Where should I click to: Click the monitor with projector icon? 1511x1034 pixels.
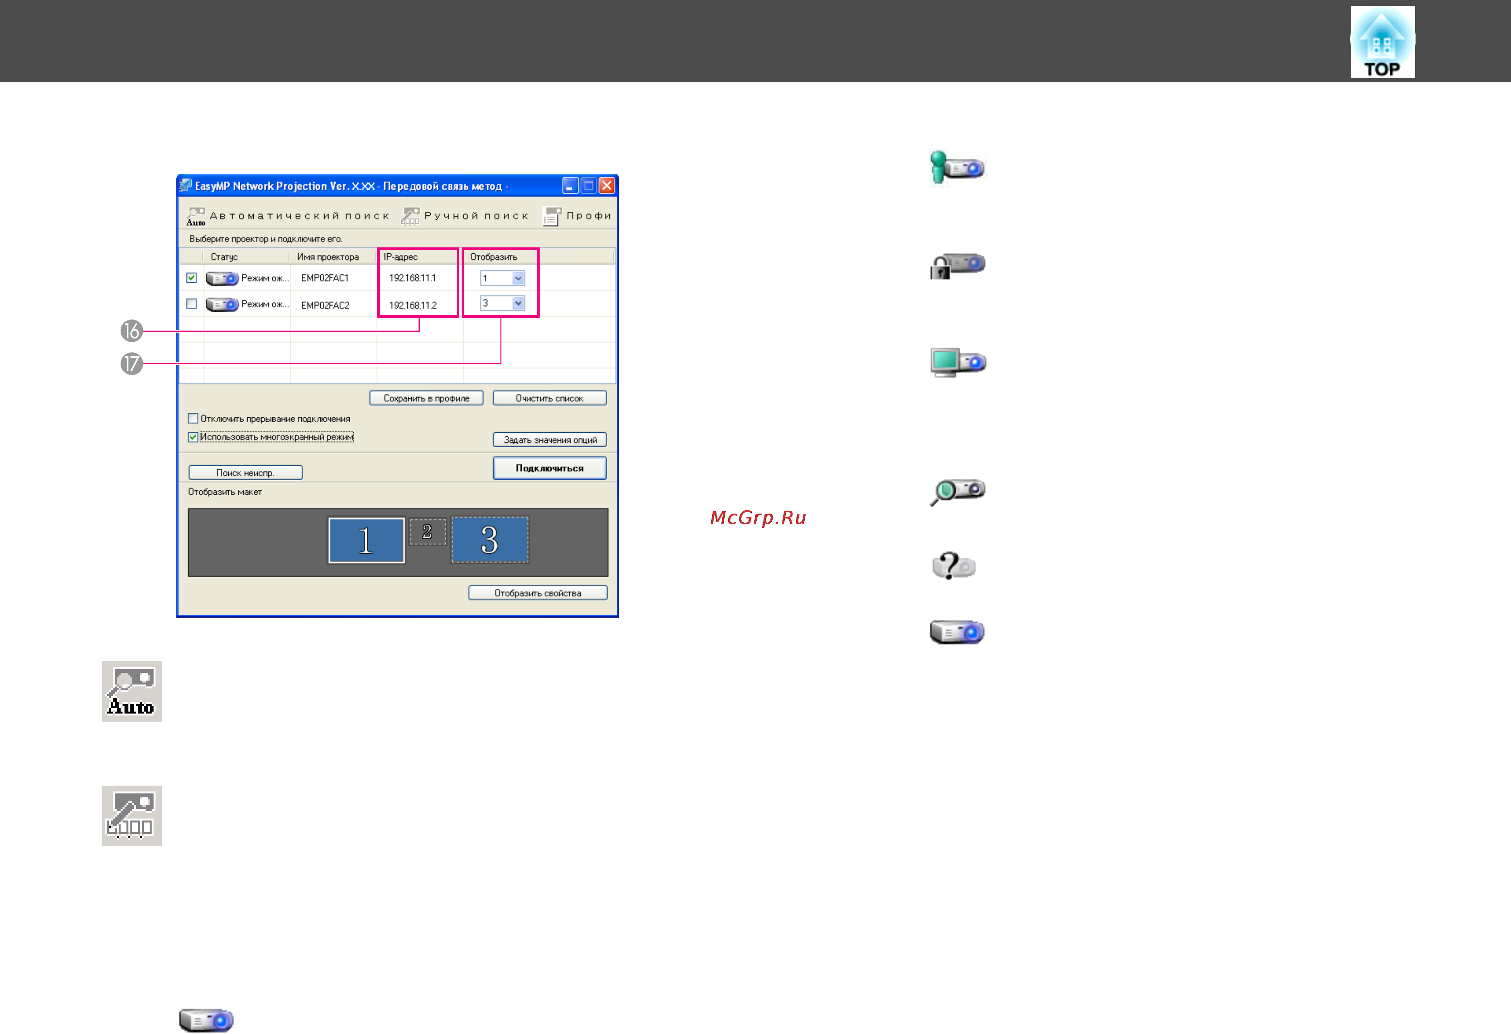[x=957, y=363]
